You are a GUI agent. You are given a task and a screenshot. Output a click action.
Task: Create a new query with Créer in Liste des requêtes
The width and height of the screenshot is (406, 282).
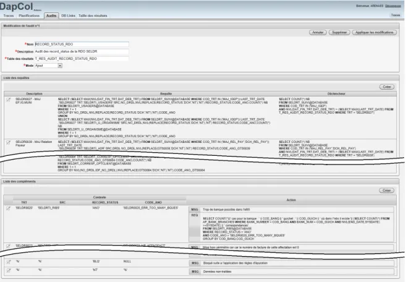tap(387, 87)
